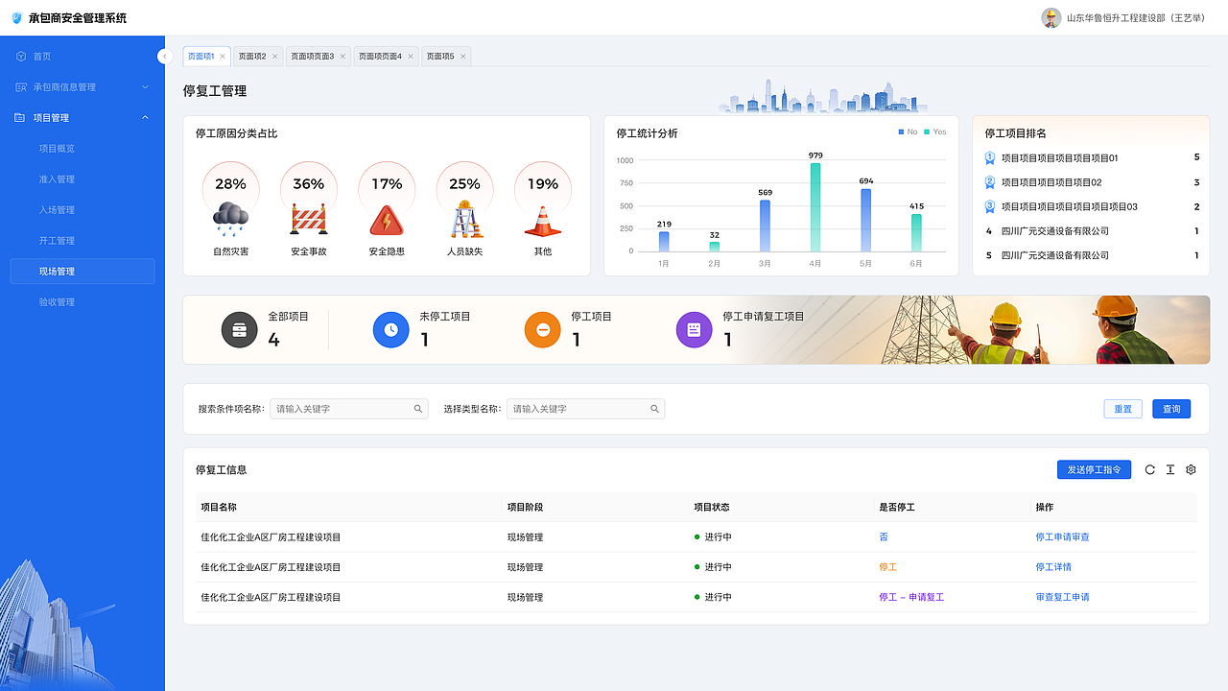Click the 发送停工指令 button
The height and width of the screenshot is (691, 1228).
[x=1094, y=469]
